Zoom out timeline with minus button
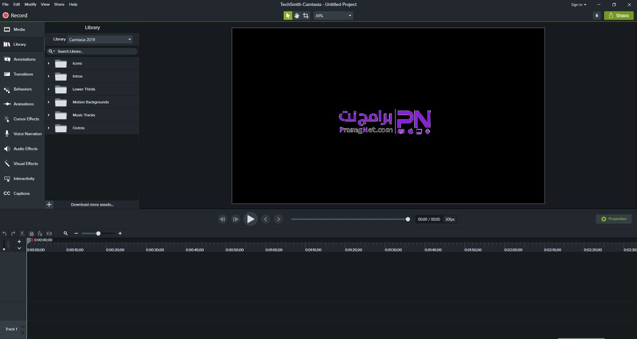This screenshot has width=637, height=339. (x=76, y=234)
